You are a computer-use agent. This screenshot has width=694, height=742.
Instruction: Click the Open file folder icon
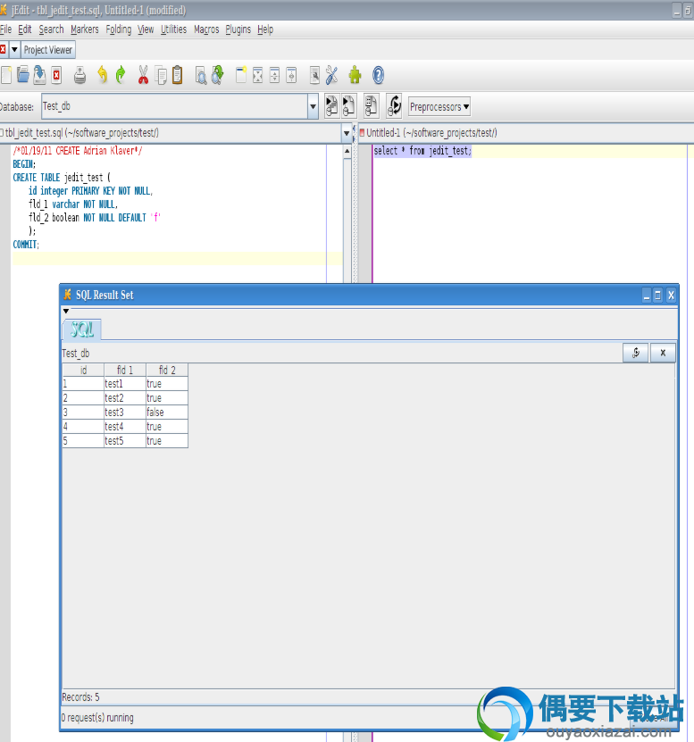click(22, 75)
